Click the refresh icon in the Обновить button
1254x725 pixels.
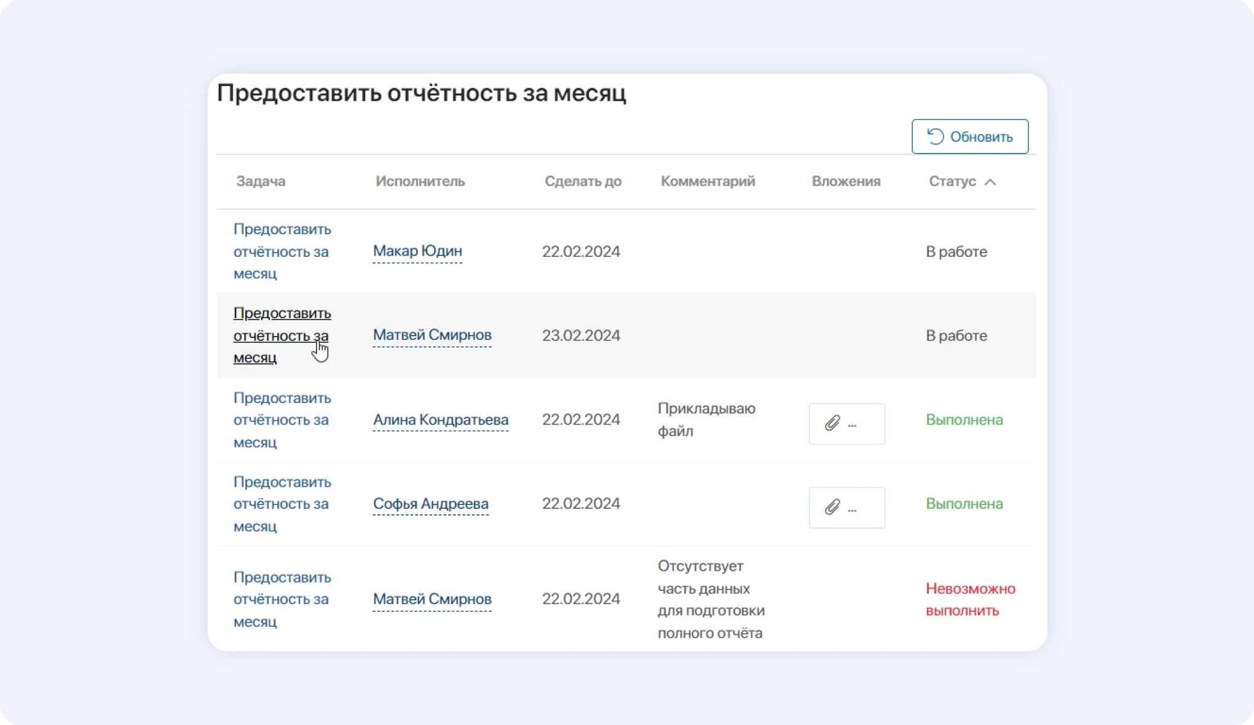(x=936, y=136)
